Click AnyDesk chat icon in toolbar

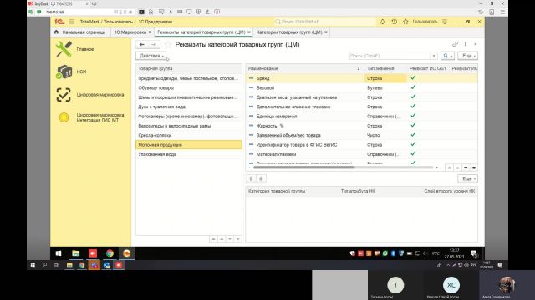[161, 12]
